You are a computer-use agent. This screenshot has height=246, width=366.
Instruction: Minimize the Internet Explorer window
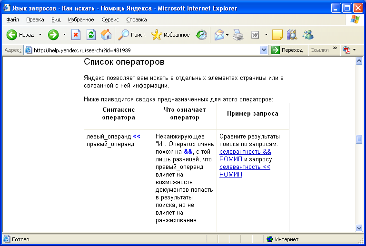tap(336, 8)
